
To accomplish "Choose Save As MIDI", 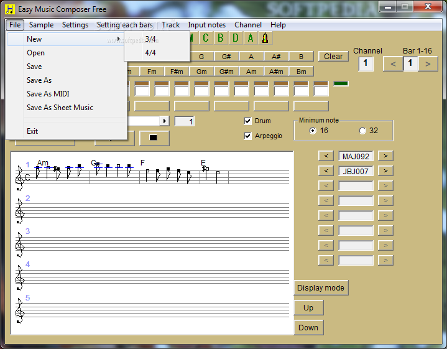I will click(67, 94).
